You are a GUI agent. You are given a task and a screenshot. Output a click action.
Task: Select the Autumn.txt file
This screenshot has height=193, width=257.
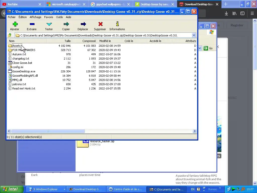tap(19, 54)
